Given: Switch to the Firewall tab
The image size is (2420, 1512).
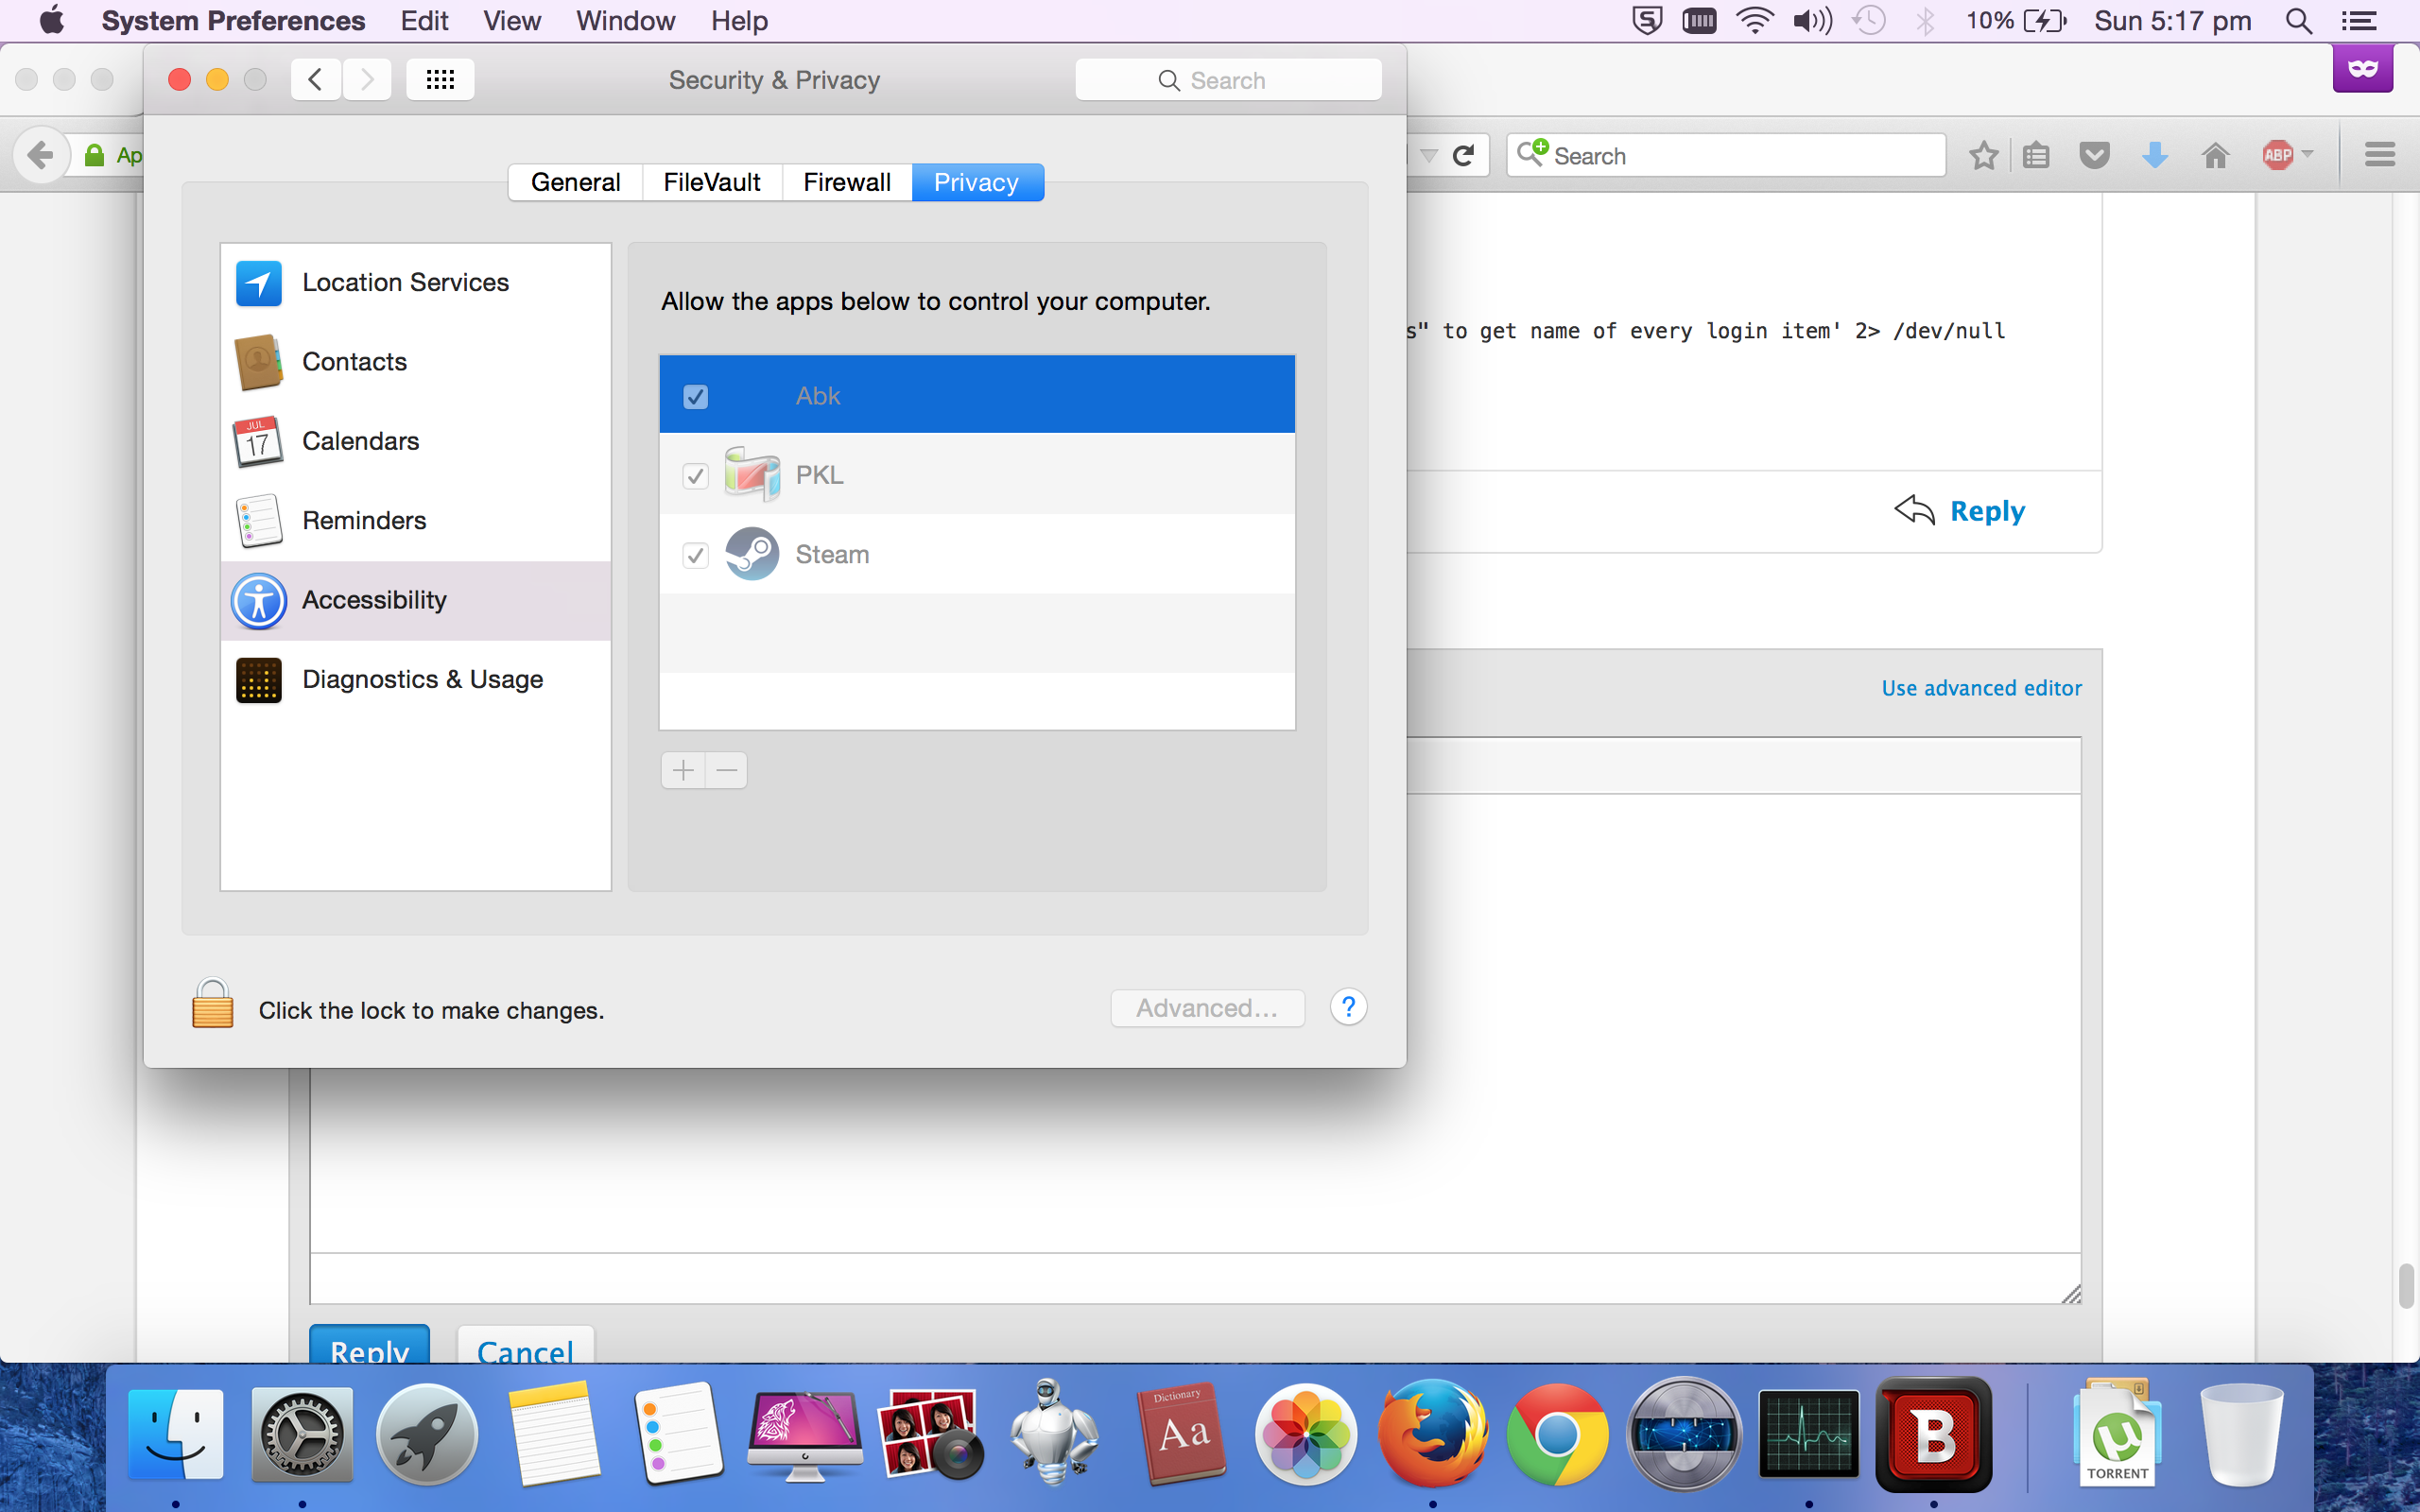Looking at the screenshot, I should pyautogui.click(x=846, y=183).
